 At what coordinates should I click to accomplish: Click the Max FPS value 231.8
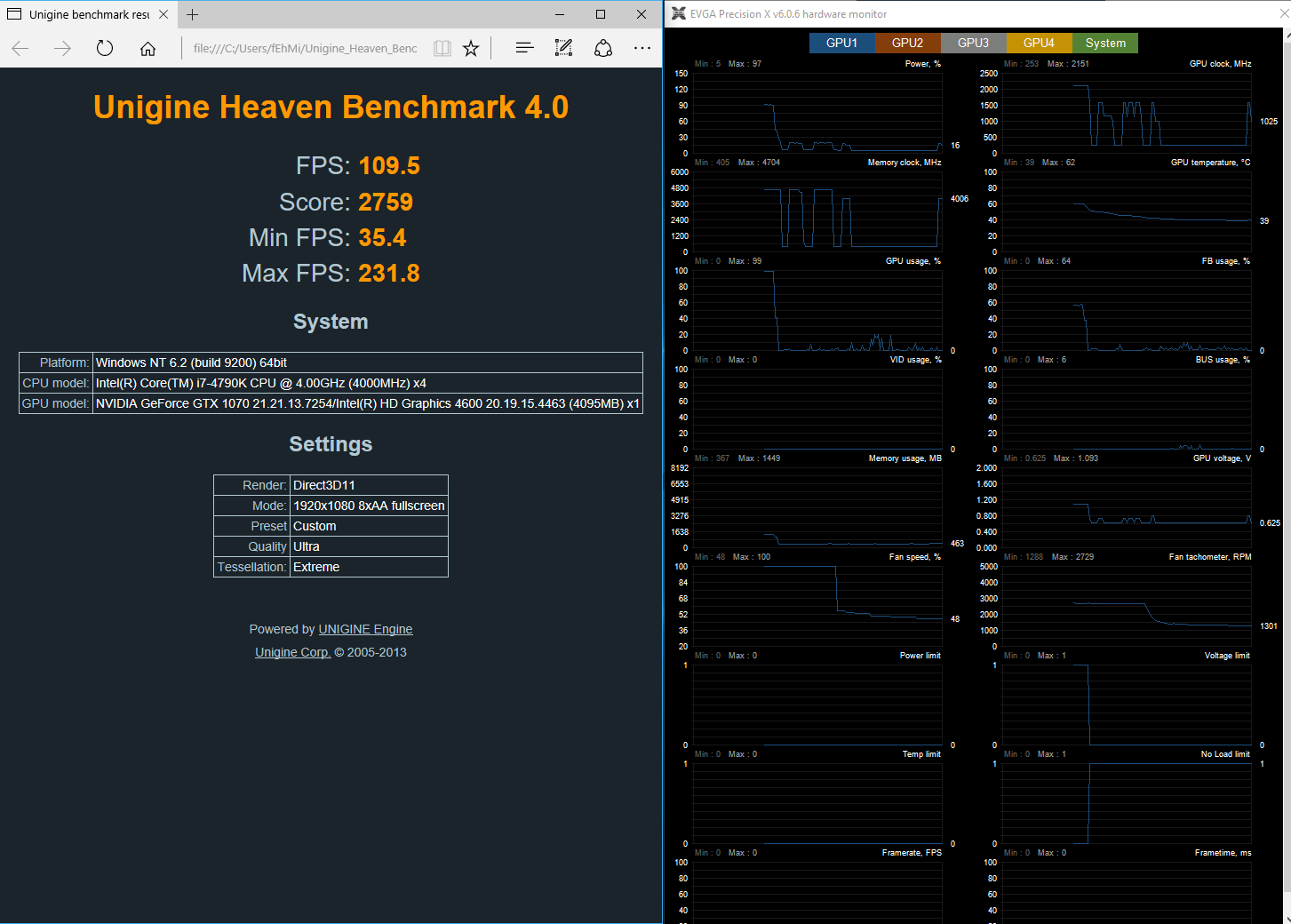click(389, 273)
